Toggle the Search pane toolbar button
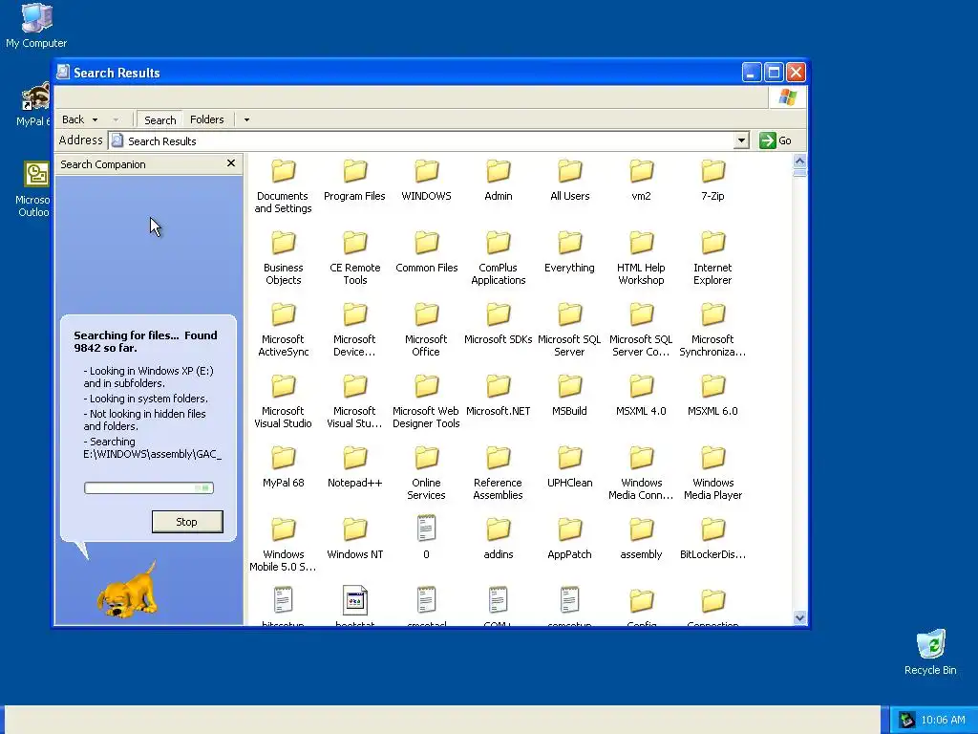The height and width of the screenshot is (734, 978). point(159,119)
